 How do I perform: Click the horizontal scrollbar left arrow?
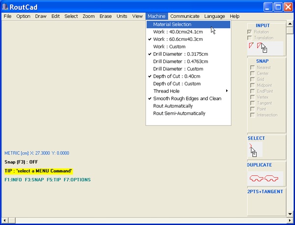tap(5, 220)
